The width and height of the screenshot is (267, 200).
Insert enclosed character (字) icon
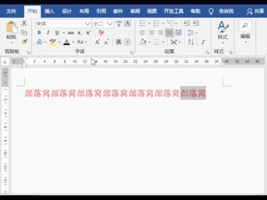[127, 42]
